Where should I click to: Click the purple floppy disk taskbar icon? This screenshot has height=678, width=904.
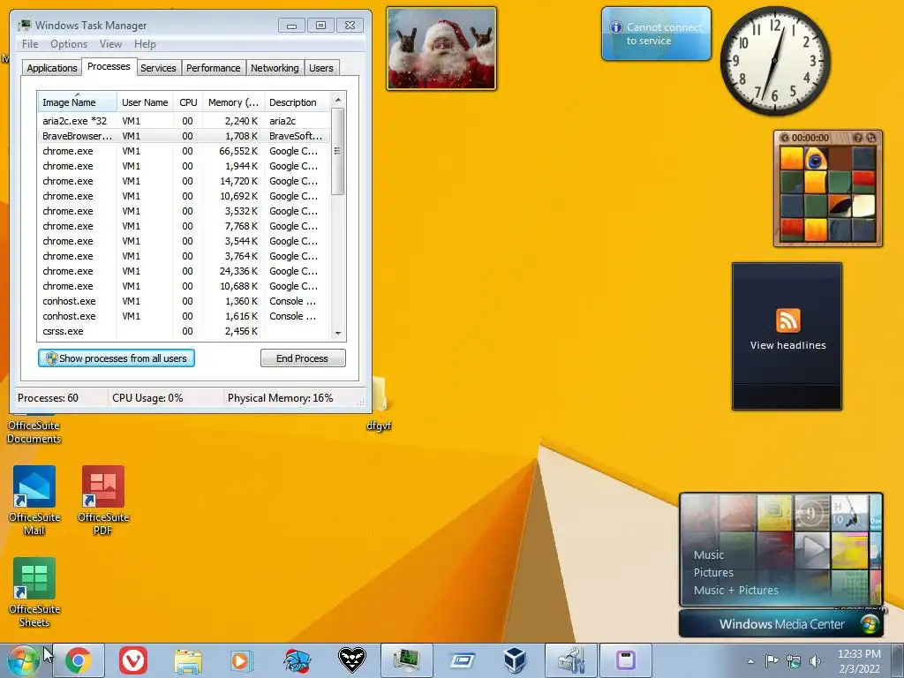tap(626, 660)
